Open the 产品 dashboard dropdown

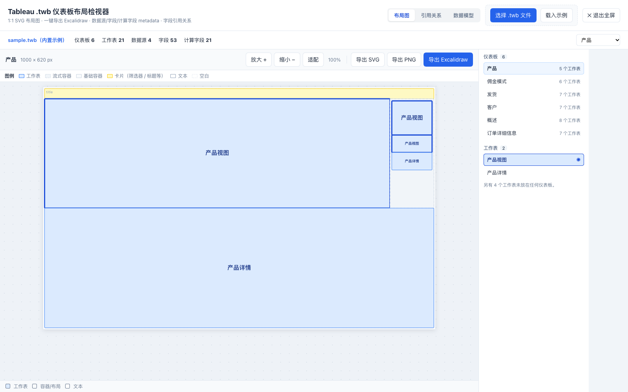598,40
